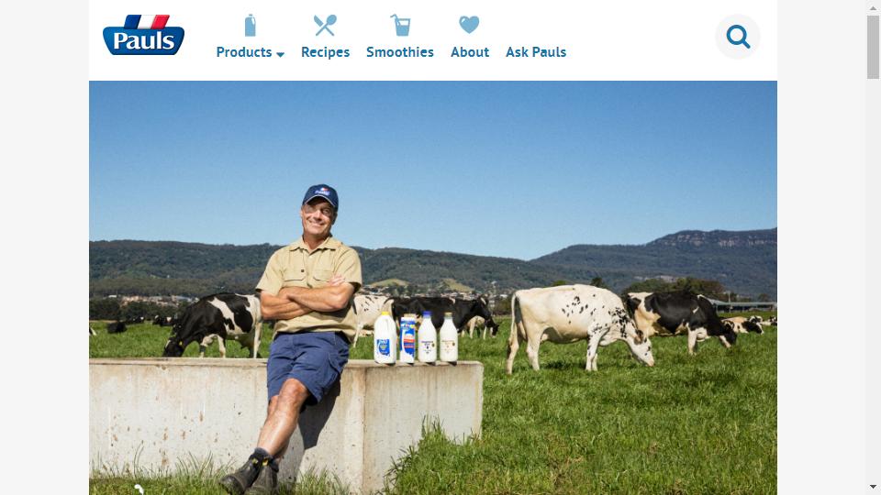This screenshot has width=881, height=495.
Task: Open the About text link
Action: pos(470,52)
